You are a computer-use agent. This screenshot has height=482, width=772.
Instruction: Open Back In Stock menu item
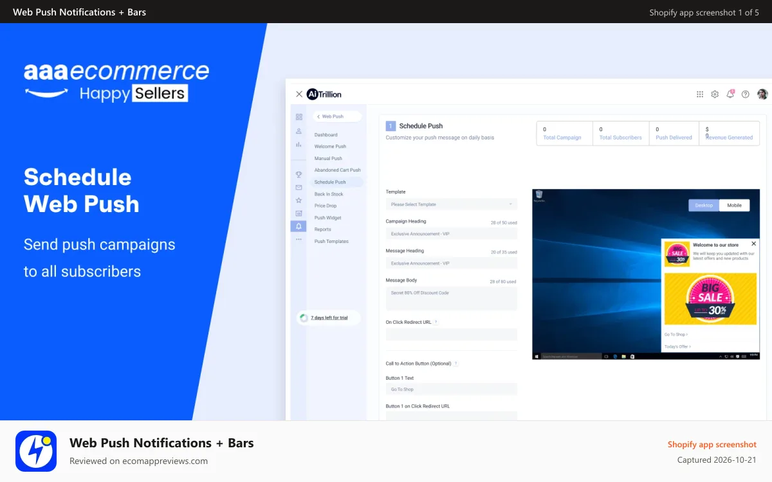pyautogui.click(x=329, y=194)
